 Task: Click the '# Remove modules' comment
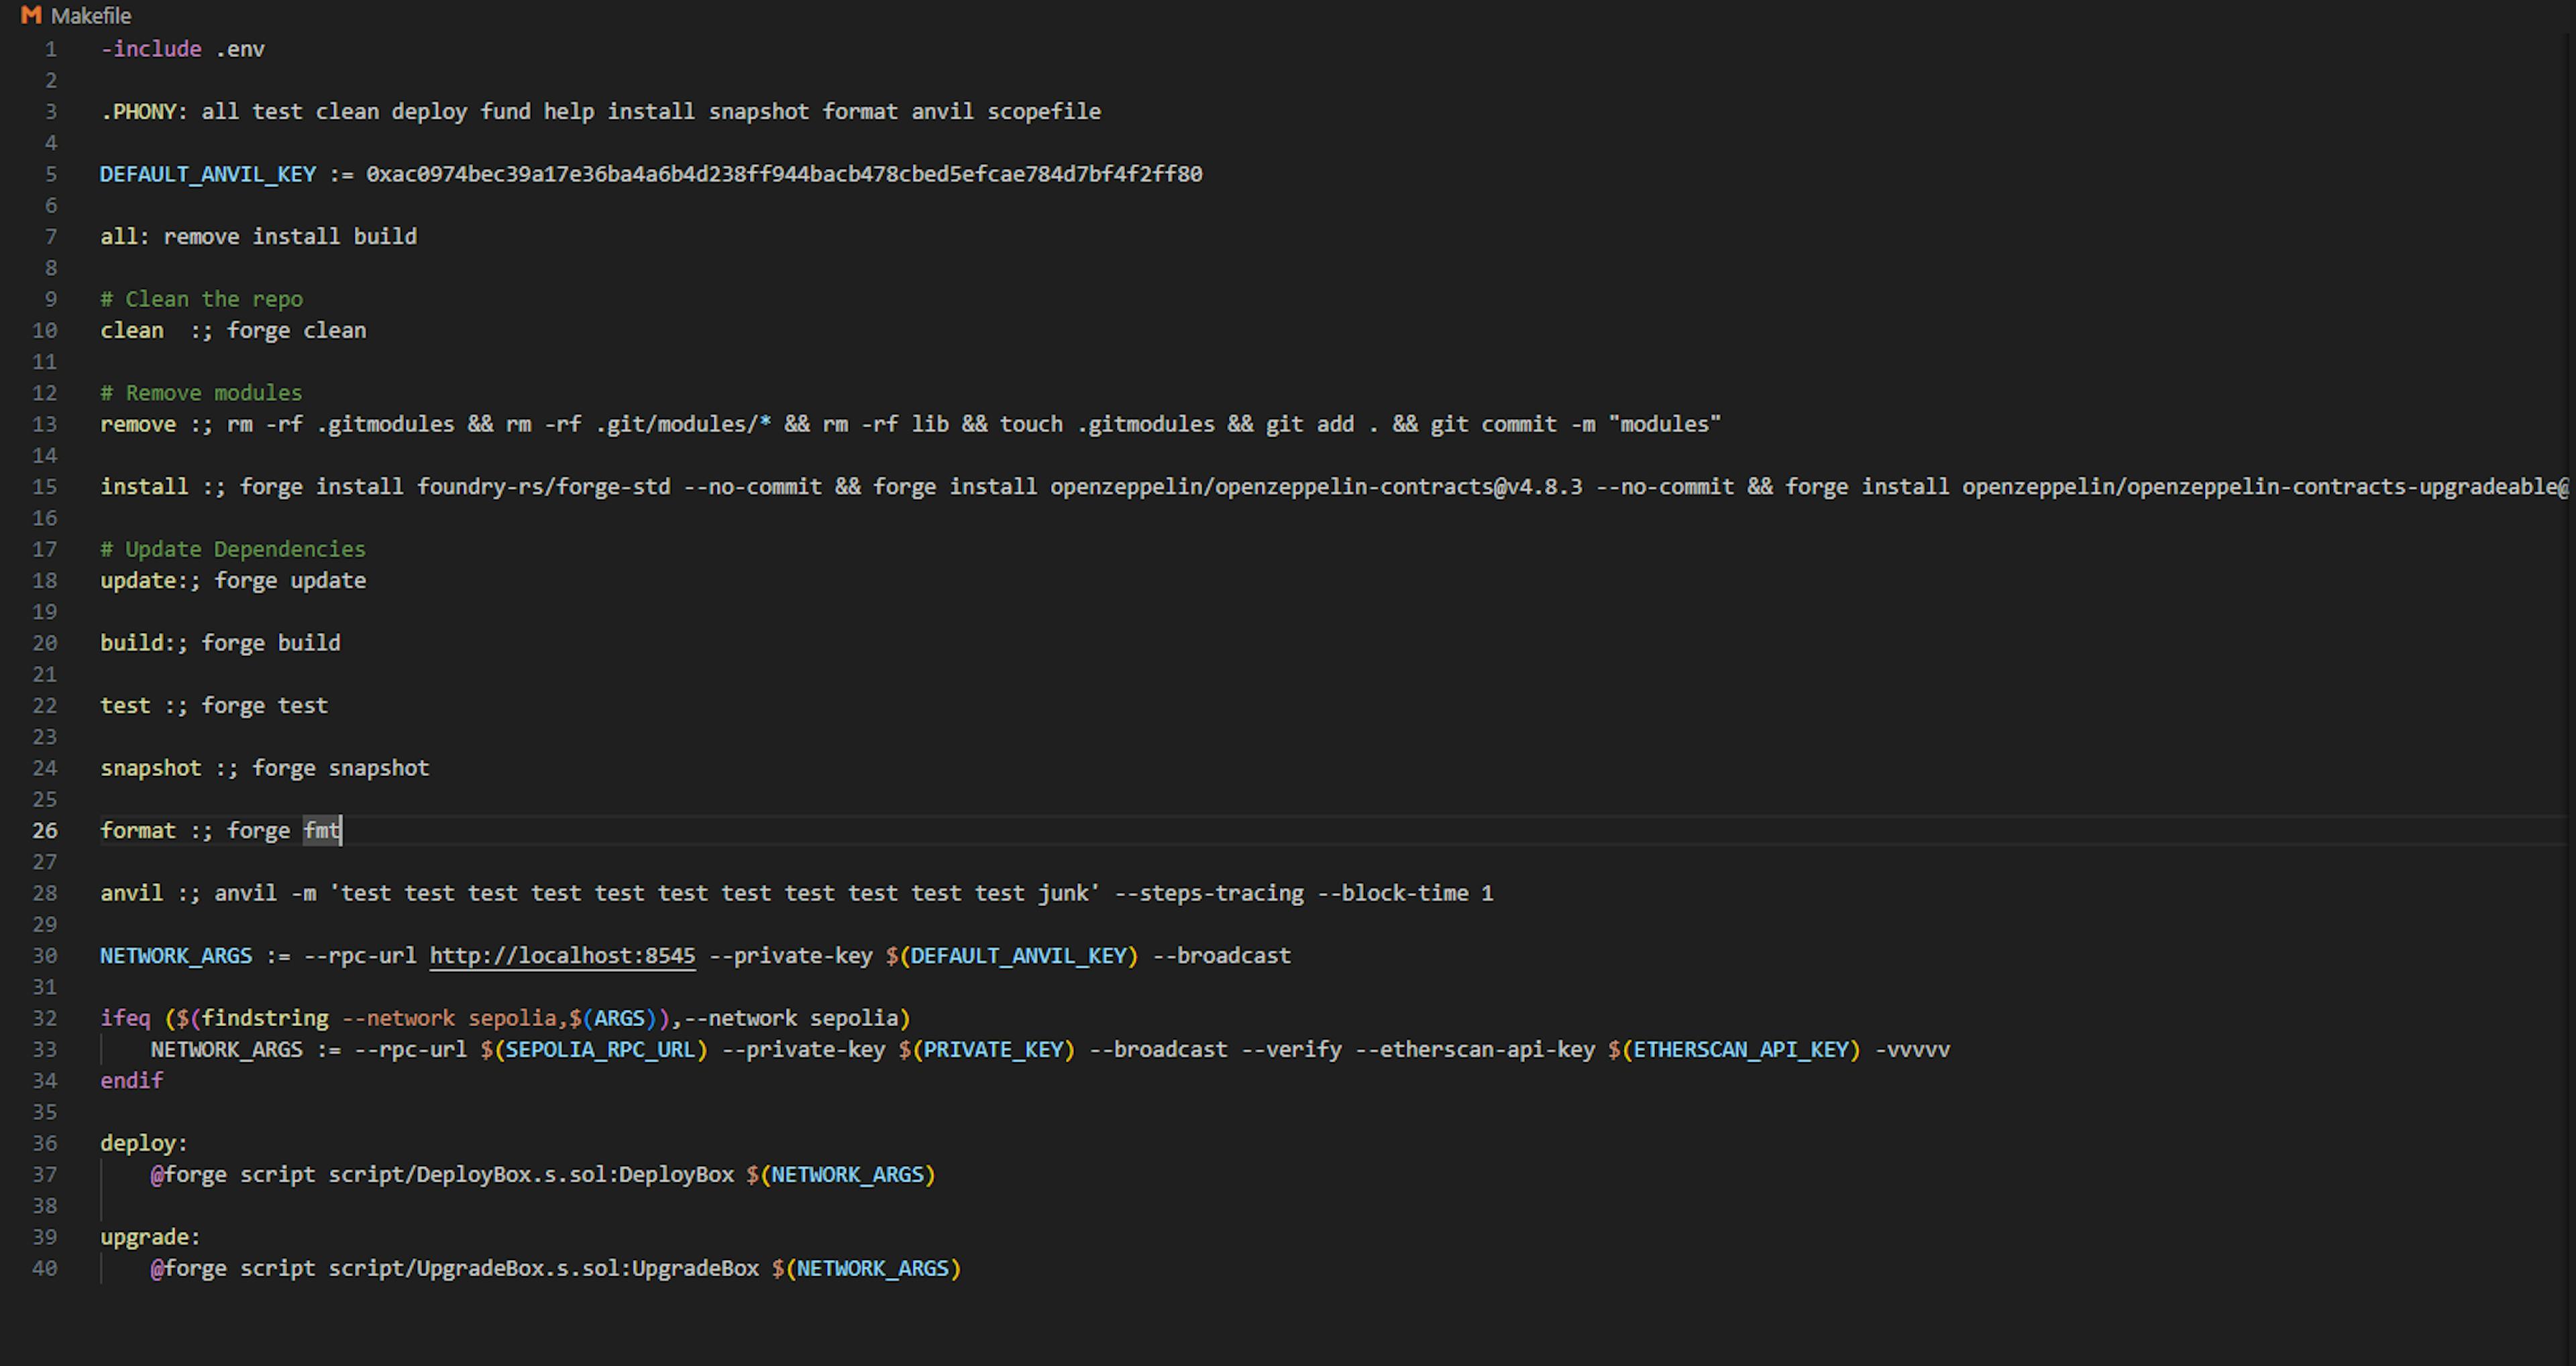201,393
